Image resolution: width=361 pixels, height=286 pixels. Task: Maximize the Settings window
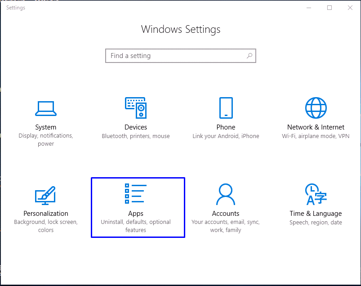[x=330, y=8]
